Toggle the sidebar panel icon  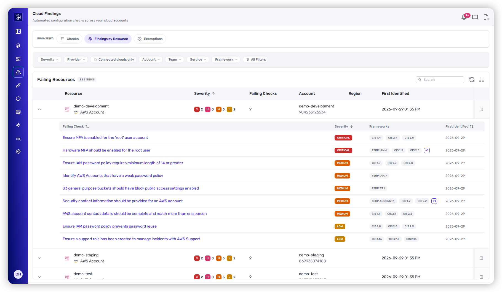click(x=18, y=31)
